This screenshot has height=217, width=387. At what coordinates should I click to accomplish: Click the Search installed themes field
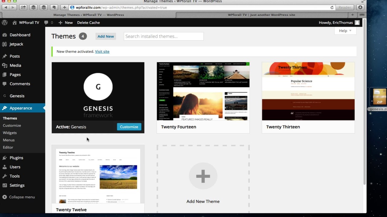pyautogui.click(x=164, y=36)
